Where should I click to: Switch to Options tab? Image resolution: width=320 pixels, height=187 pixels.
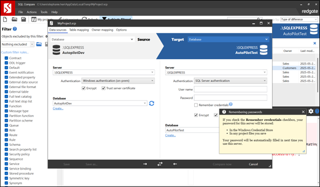[121, 30]
